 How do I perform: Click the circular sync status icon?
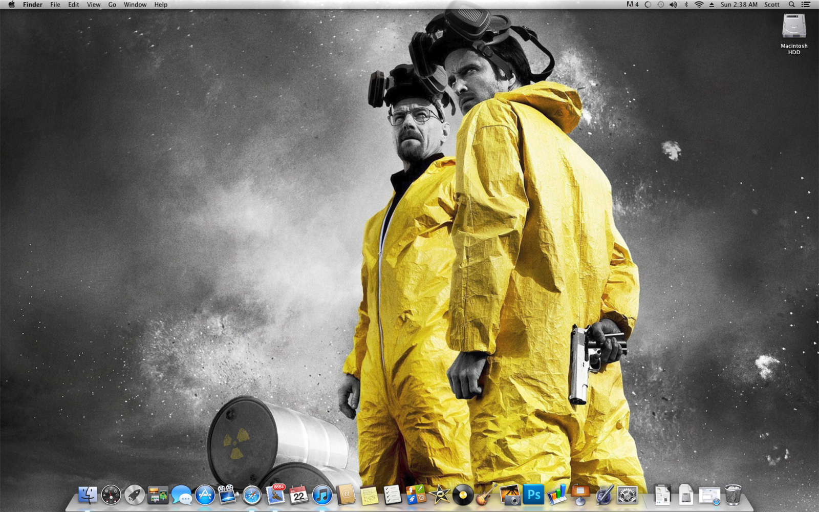[648, 5]
